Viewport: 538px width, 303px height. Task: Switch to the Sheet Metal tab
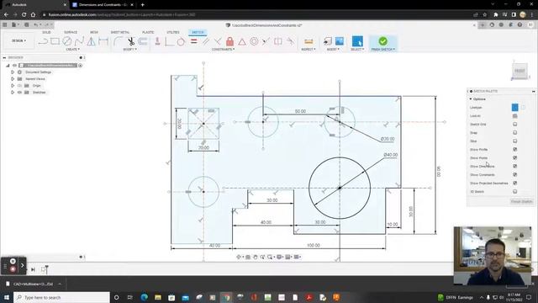pos(119,32)
